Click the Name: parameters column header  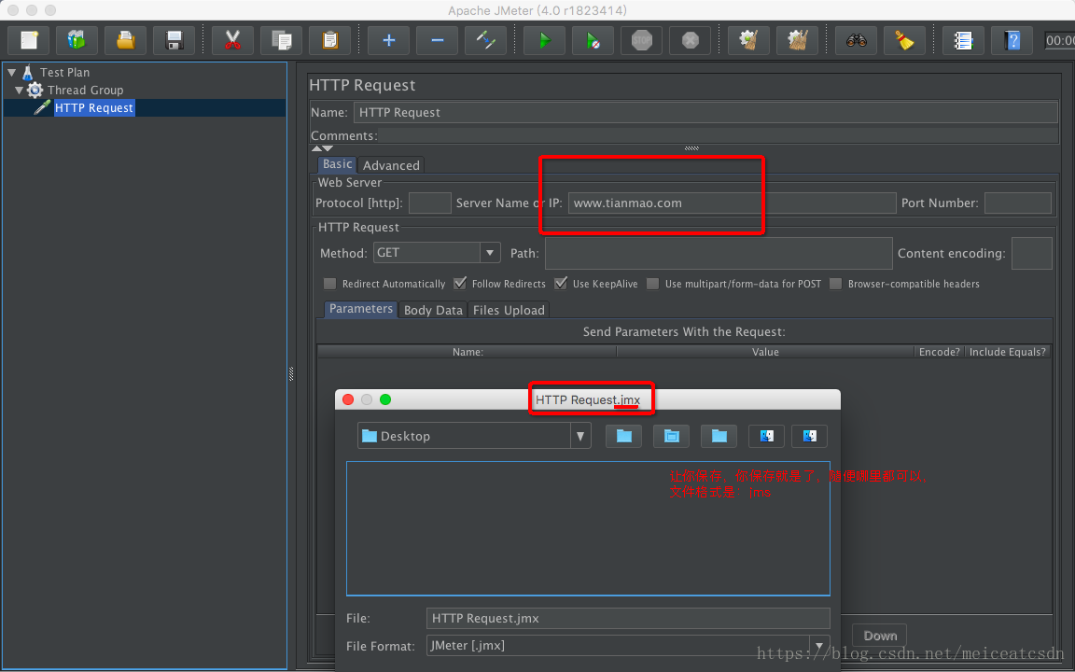[x=467, y=352]
